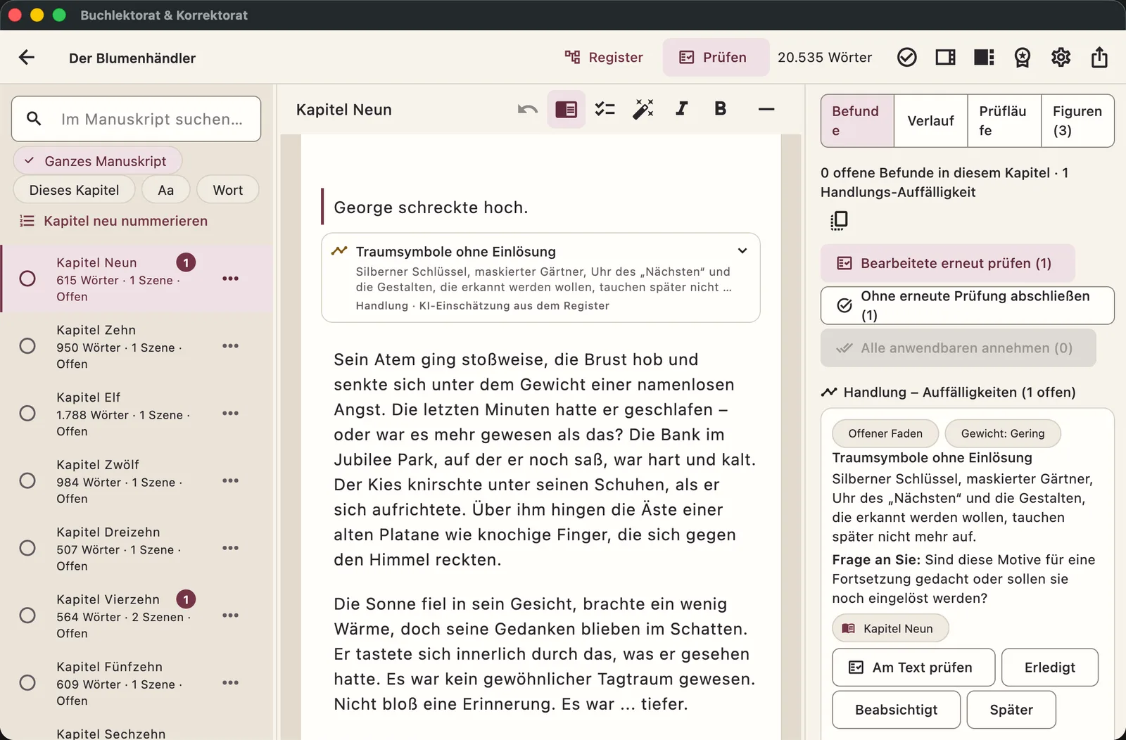
Task: Click the circled checkmark icon in header
Action: [x=907, y=58]
